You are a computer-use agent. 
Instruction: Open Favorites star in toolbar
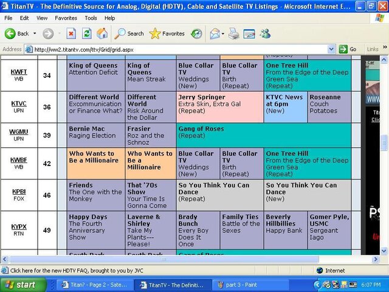point(167,33)
